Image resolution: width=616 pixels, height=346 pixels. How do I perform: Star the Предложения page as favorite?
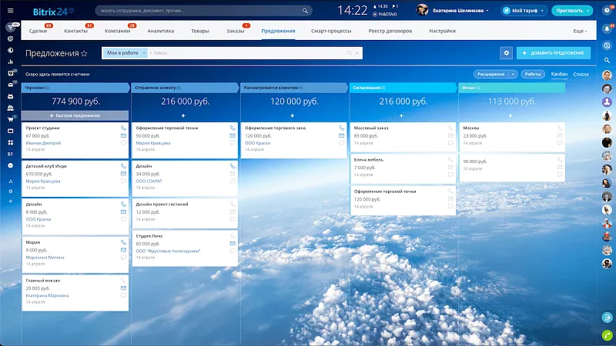(84, 54)
